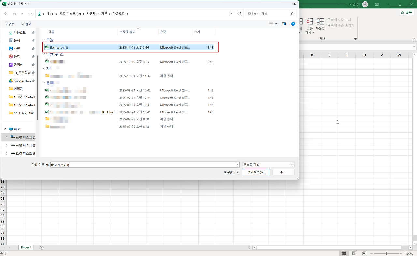The image size is (417, 256).
Task: Open the 텍스트 파일 file type dropdown
Action: (x=268, y=165)
